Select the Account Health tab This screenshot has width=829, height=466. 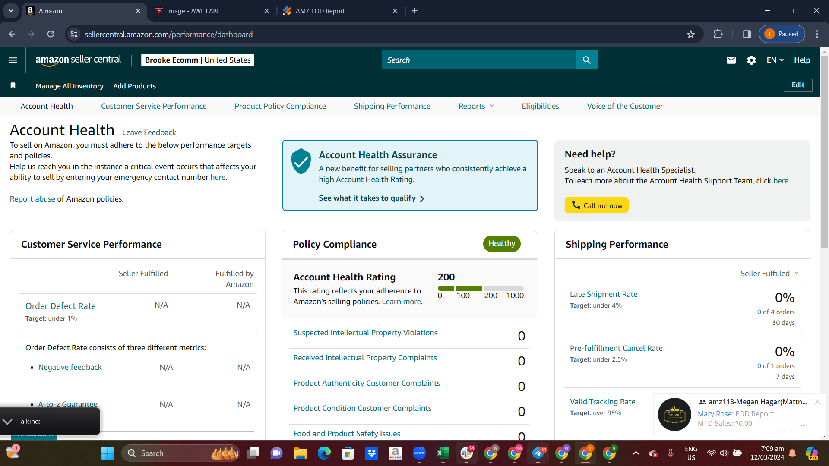coord(47,106)
